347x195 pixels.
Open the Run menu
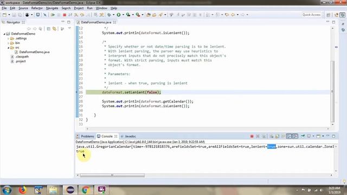coord(89,8)
